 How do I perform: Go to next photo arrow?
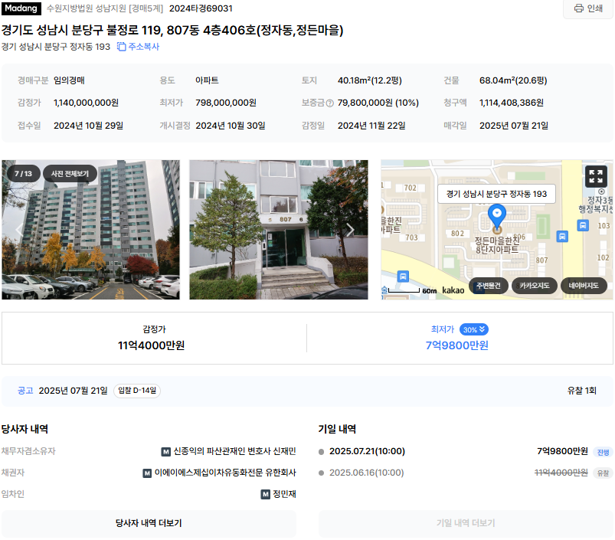pos(350,230)
